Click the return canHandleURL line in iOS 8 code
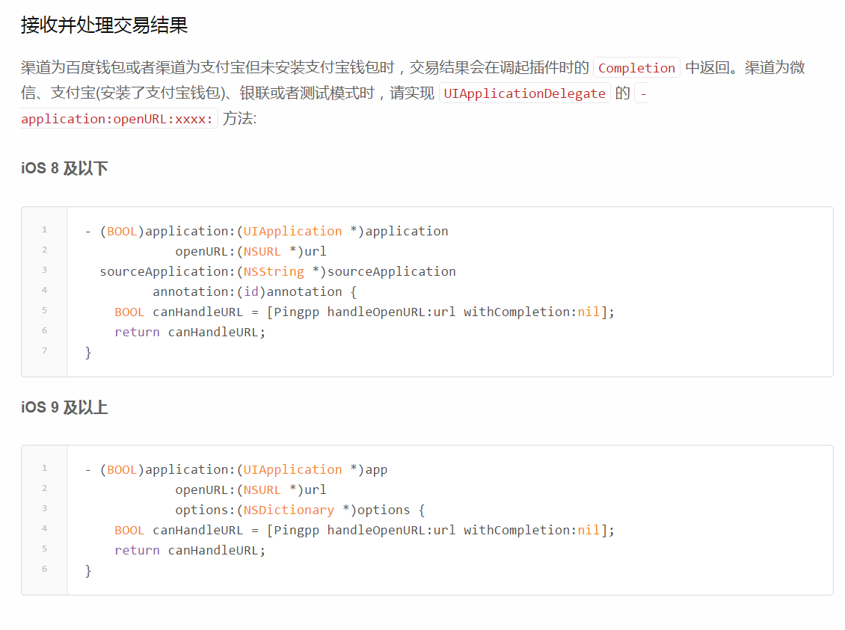Image resolution: width=845 pixels, height=630 pixels. (x=190, y=332)
